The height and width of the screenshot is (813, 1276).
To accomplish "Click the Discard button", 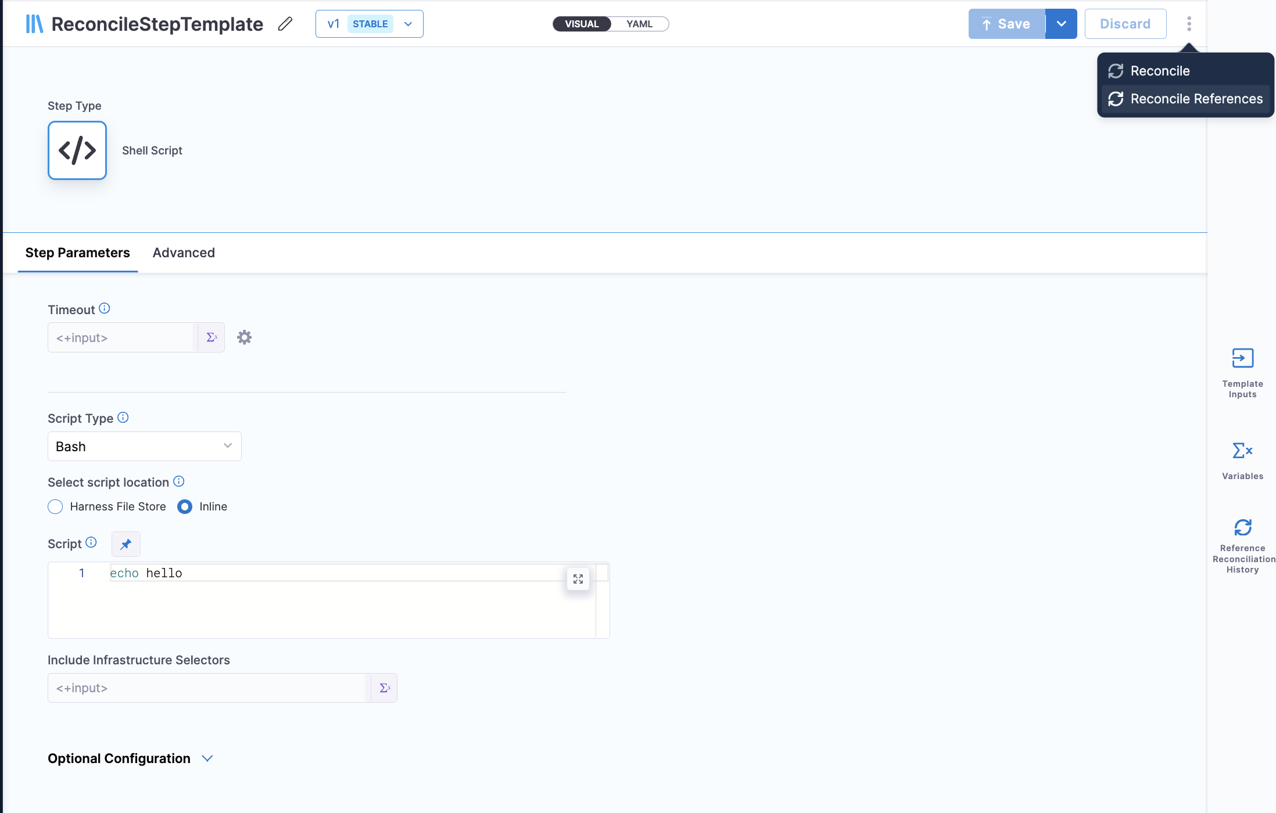I will coord(1125,24).
